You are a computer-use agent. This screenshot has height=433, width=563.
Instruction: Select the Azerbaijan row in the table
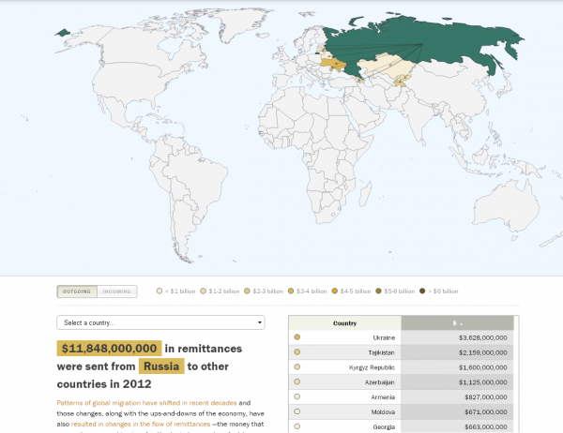coord(402,382)
